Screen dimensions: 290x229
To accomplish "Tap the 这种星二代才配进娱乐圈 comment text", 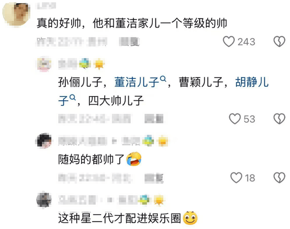I will pyautogui.click(x=120, y=218).
